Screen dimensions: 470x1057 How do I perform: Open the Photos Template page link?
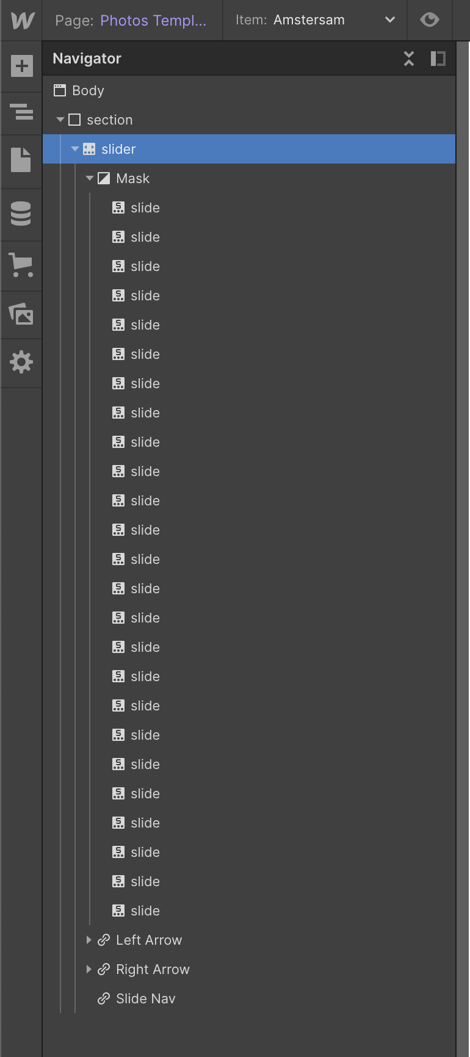click(153, 20)
